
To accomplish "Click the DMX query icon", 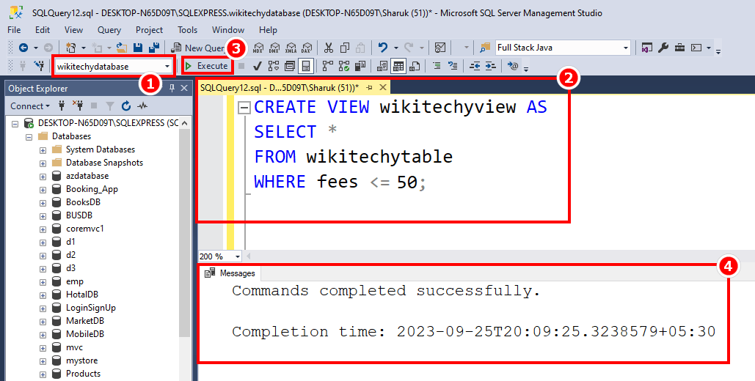I will (274, 48).
